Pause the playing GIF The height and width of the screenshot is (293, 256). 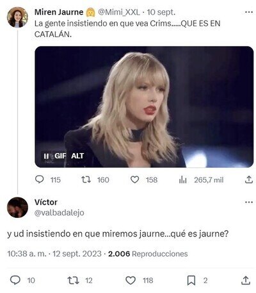(46, 156)
